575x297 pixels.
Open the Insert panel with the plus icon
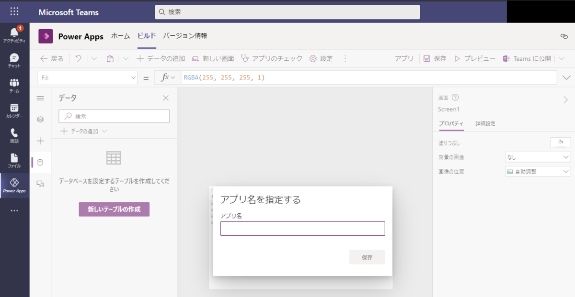pyautogui.click(x=40, y=141)
